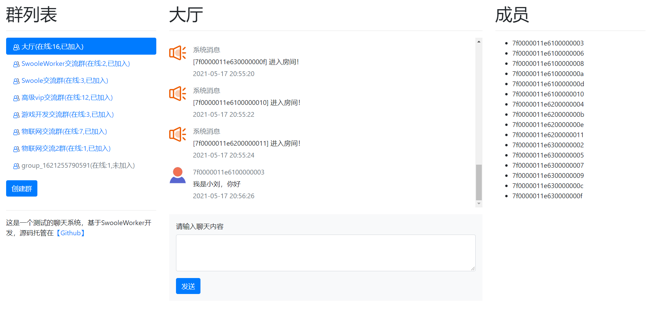This screenshot has height=313, width=652.
Task: Click 群列表 heading
Action: click(31, 15)
